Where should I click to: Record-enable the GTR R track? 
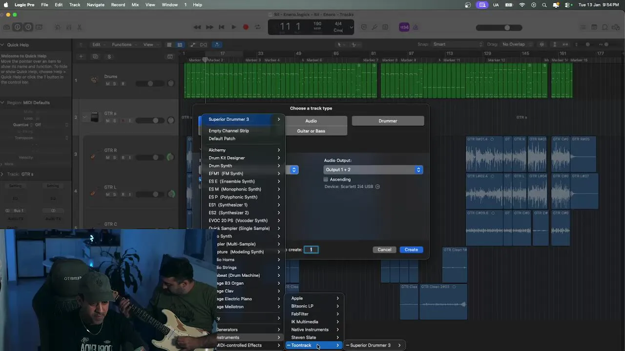[x=123, y=157]
